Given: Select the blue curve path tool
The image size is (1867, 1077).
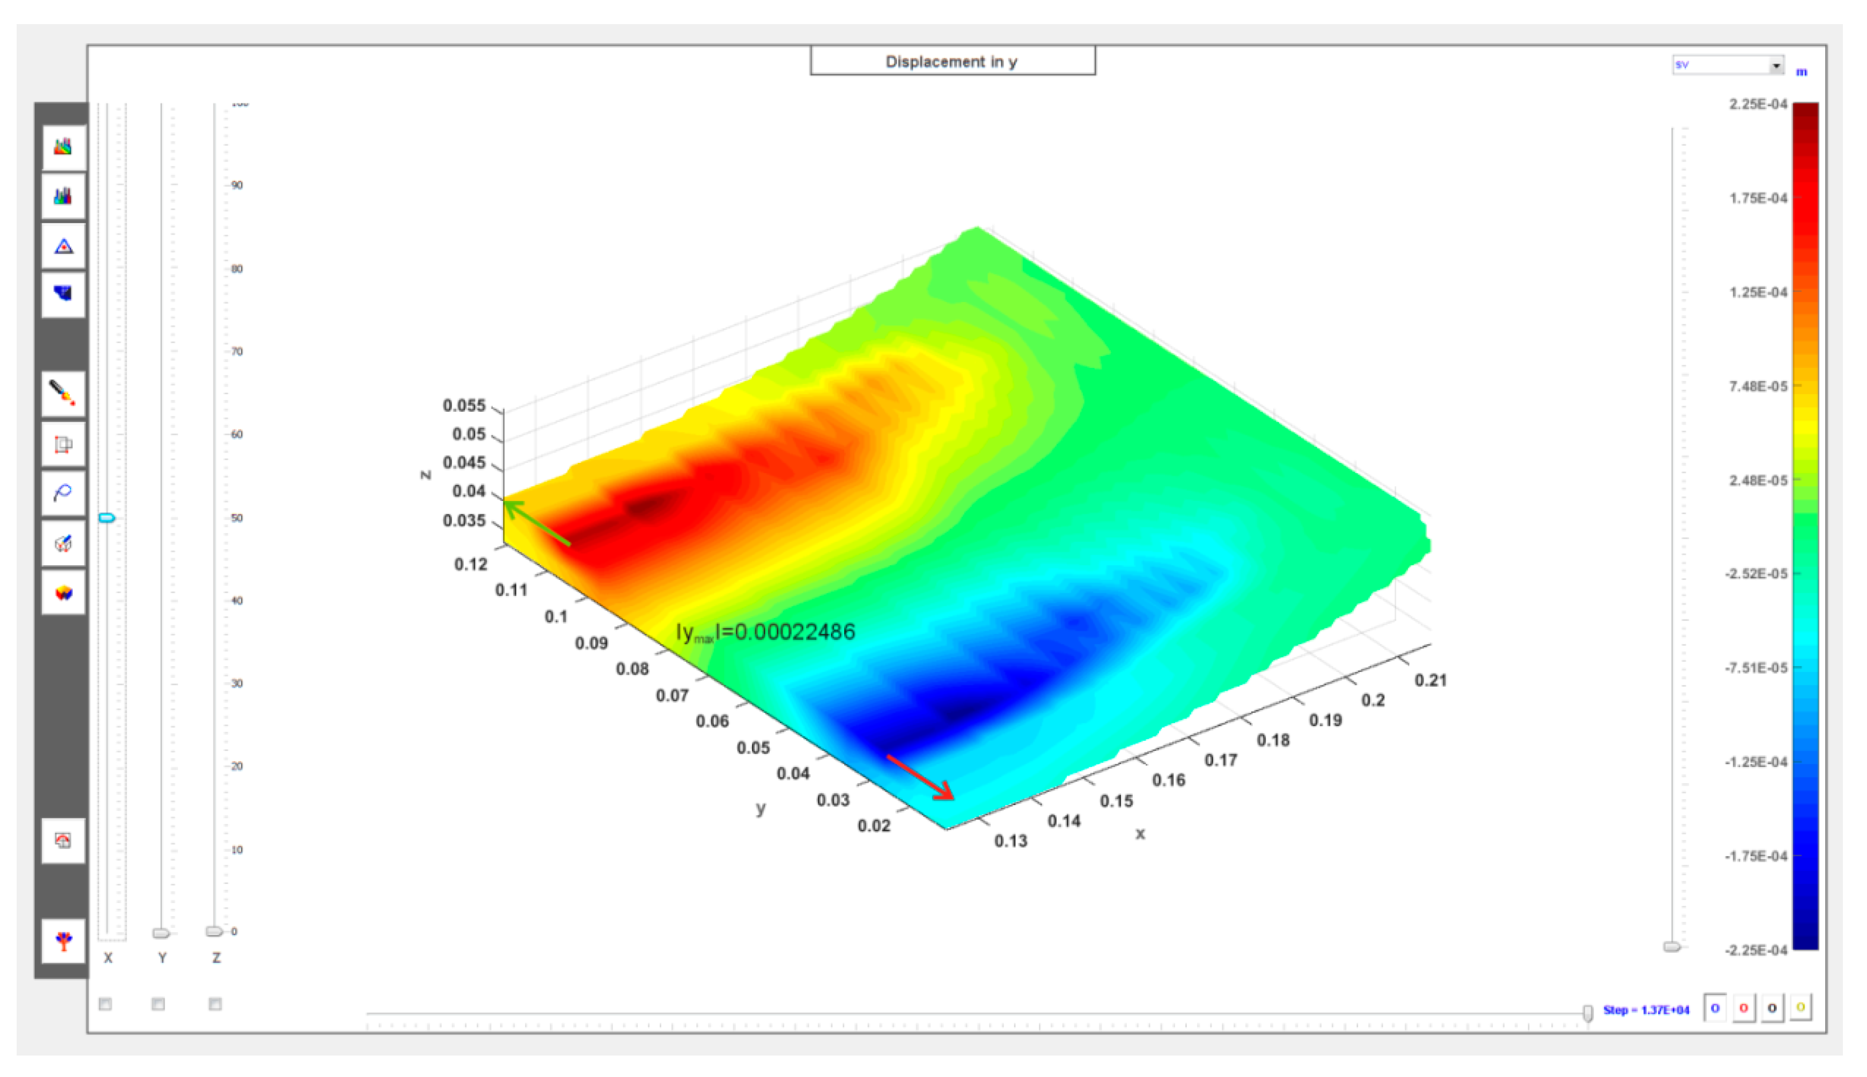Looking at the screenshot, I should pyautogui.click(x=63, y=492).
